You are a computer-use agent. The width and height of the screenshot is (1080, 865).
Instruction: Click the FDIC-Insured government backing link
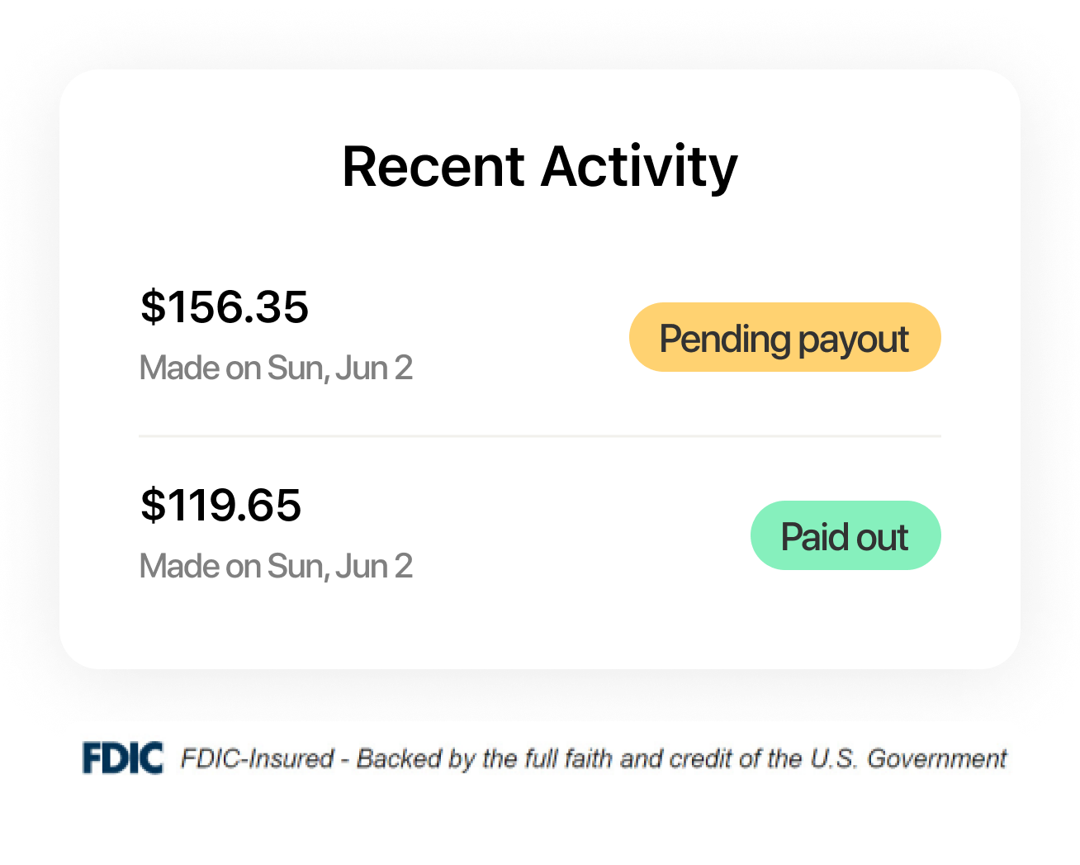[x=594, y=758]
